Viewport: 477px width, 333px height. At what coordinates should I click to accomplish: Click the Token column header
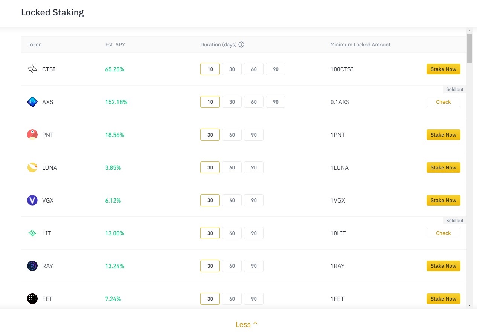click(35, 45)
